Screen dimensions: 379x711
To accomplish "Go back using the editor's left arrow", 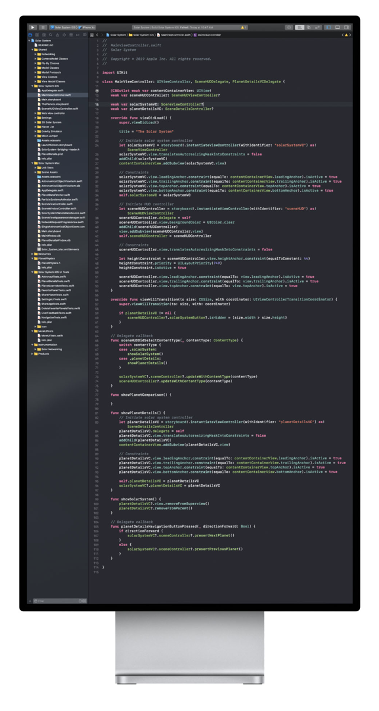I will tap(97, 35).
